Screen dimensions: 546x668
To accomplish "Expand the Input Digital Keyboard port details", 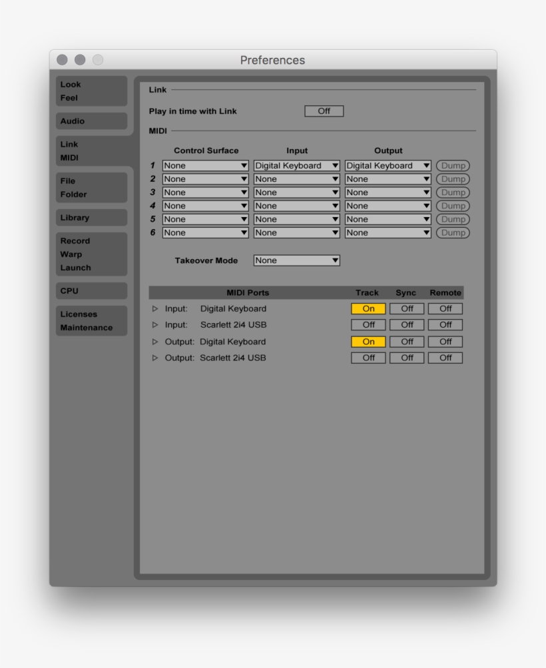I will coord(155,308).
